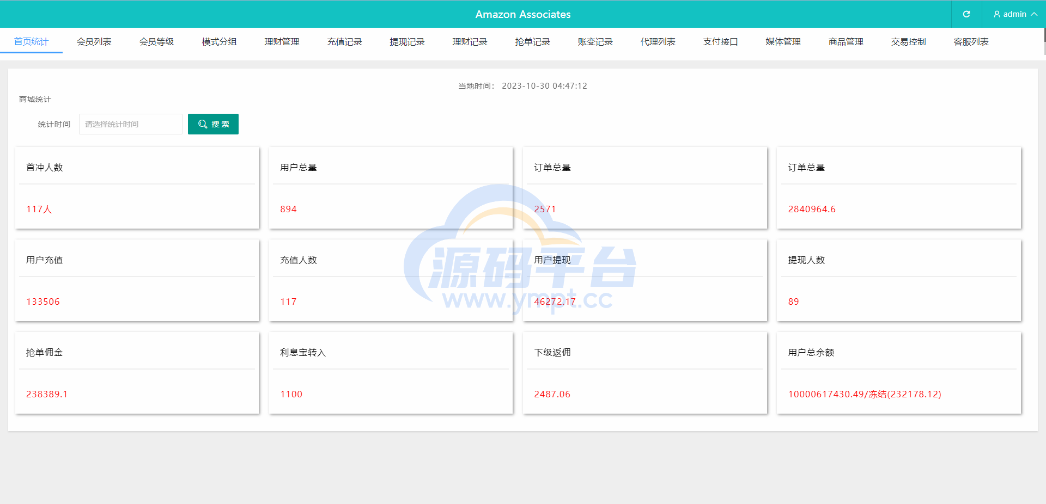Click the Amazon Associates title
Screen dimensions: 1046x504
[523, 14]
